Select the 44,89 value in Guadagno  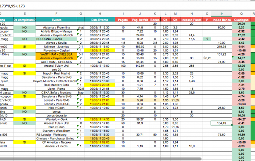tap(241, 135)
